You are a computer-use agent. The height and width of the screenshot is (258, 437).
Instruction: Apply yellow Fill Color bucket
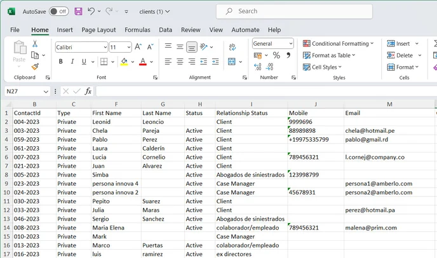tap(124, 62)
